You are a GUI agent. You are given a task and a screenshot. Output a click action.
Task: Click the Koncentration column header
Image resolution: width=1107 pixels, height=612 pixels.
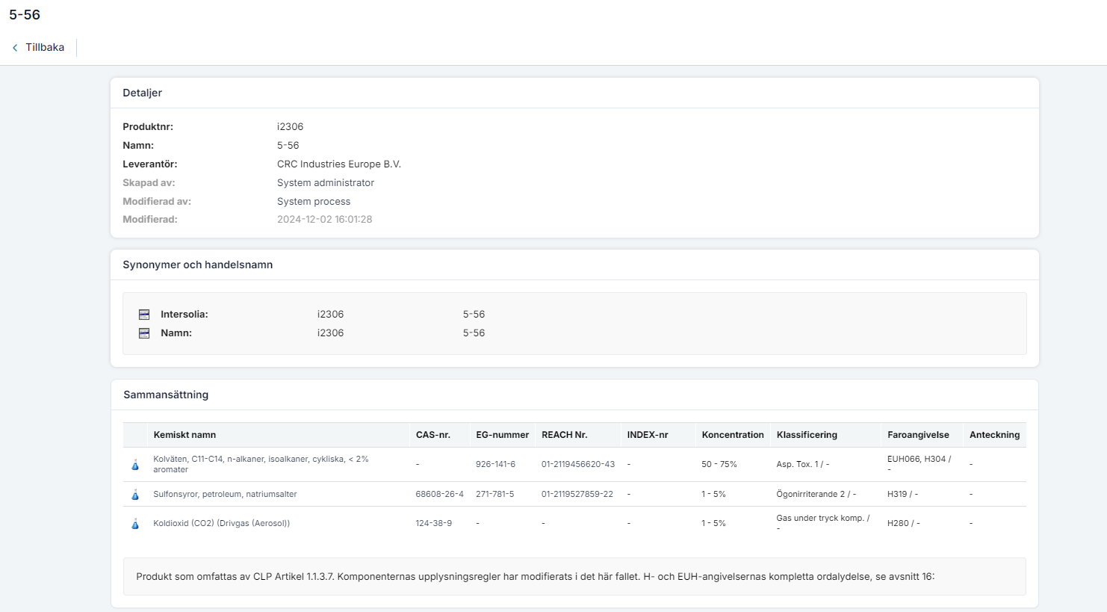(x=733, y=435)
